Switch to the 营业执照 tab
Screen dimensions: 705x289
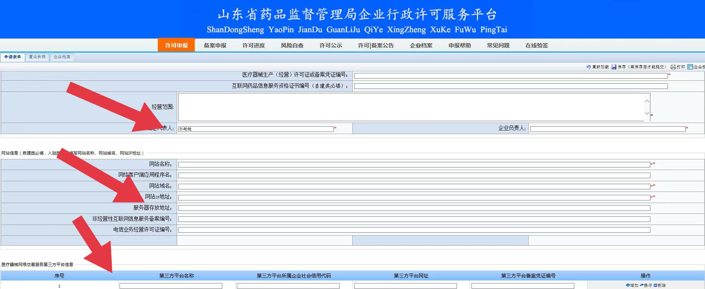pyautogui.click(x=37, y=57)
